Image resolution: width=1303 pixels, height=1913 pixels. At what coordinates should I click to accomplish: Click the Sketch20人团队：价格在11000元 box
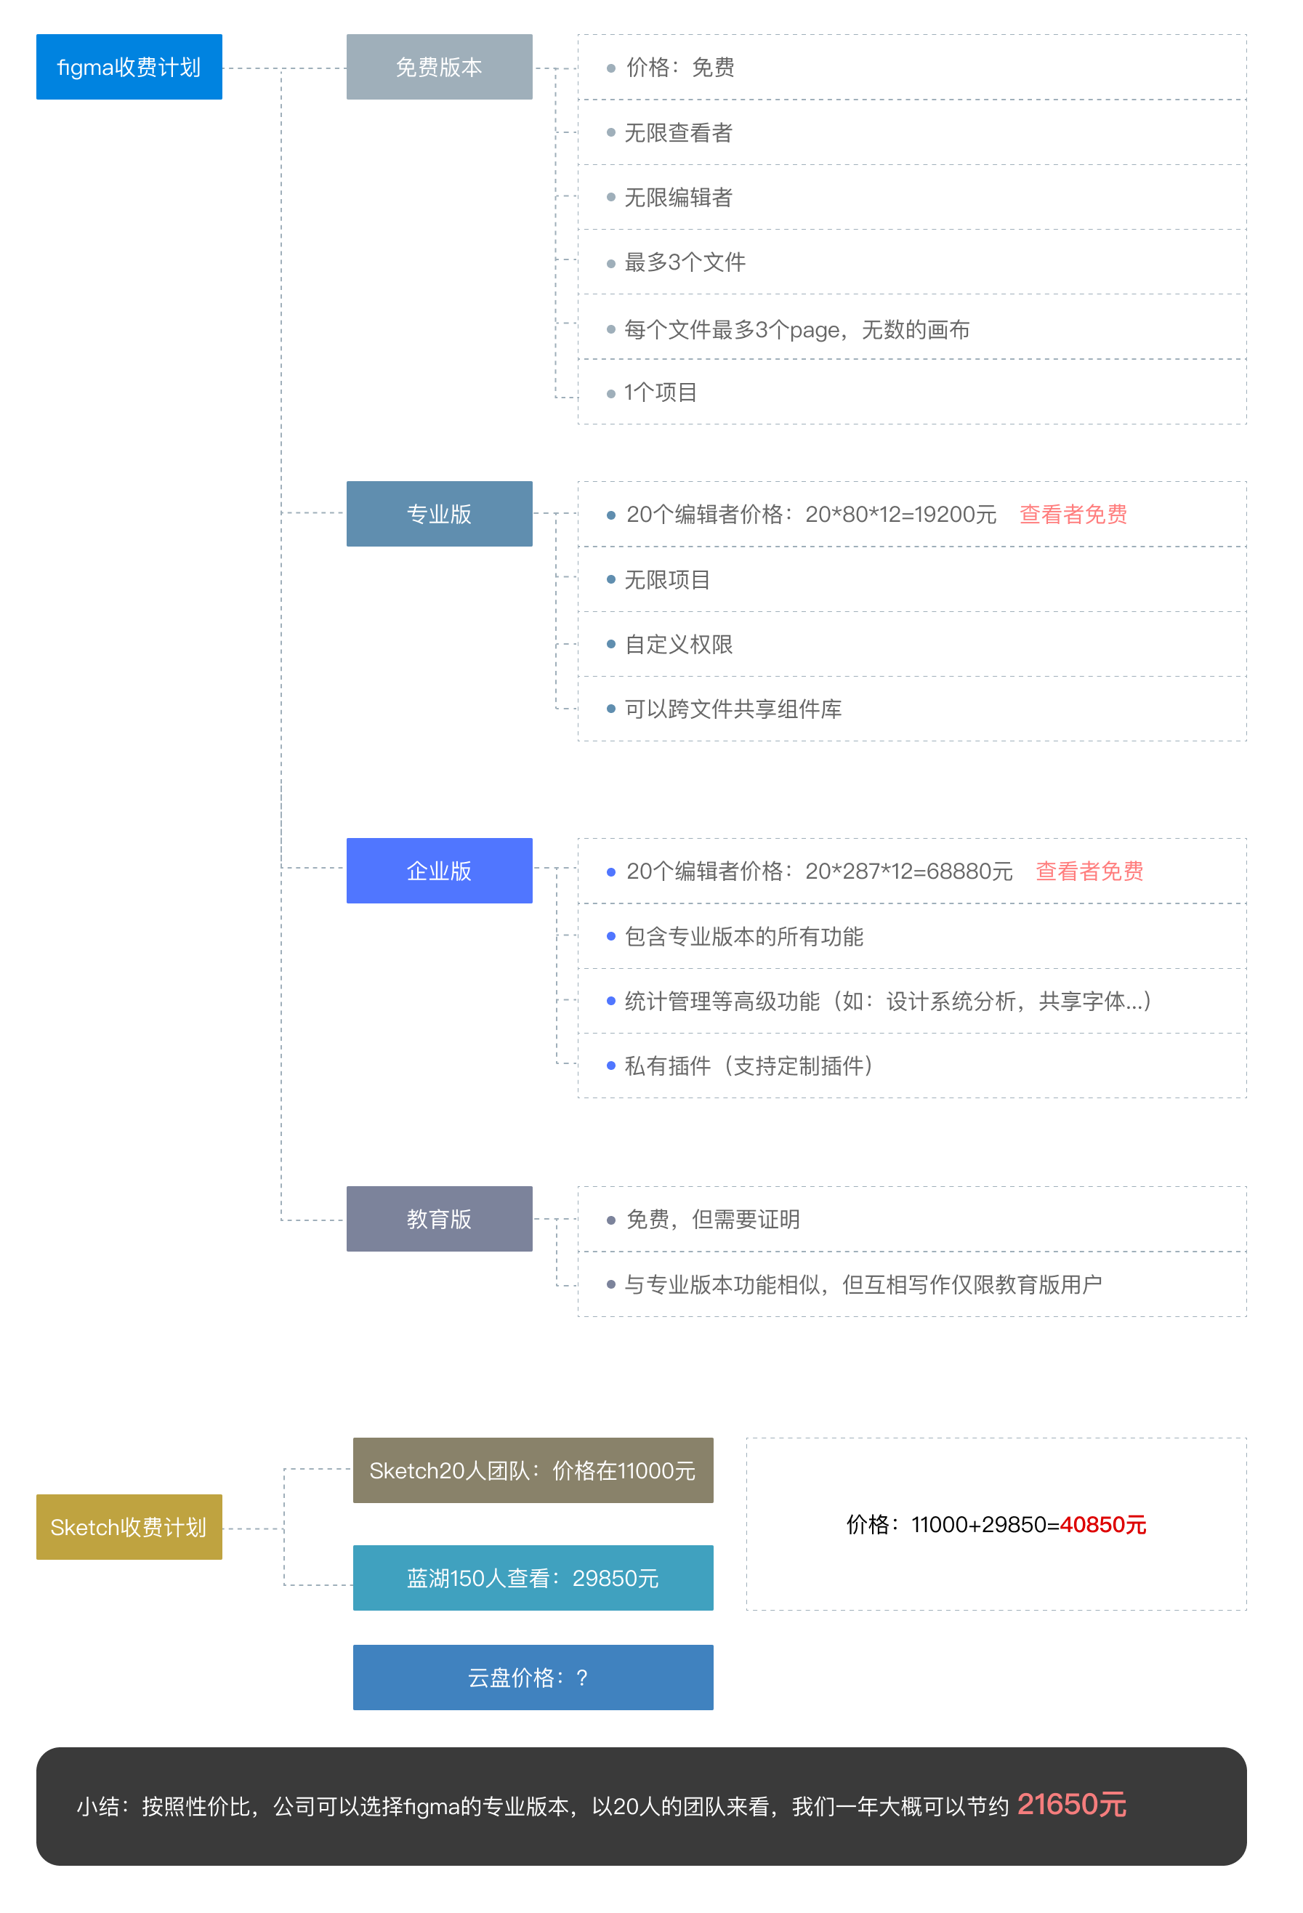point(533,1470)
